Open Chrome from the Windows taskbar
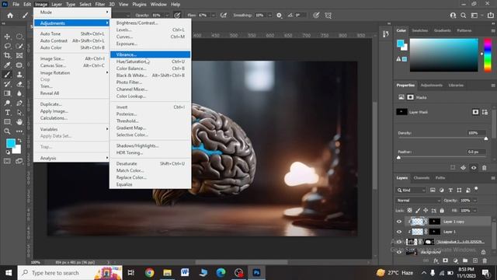This screenshot has width=497, height=280. click(150, 273)
